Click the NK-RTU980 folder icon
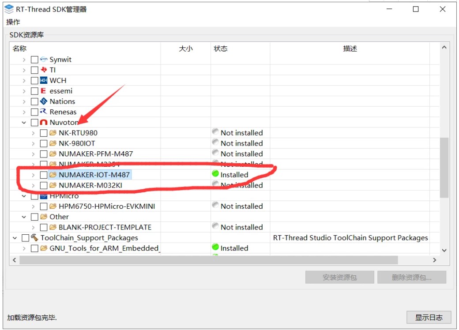The width and height of the screenshot is (459, 330). (x=53, y=133)
